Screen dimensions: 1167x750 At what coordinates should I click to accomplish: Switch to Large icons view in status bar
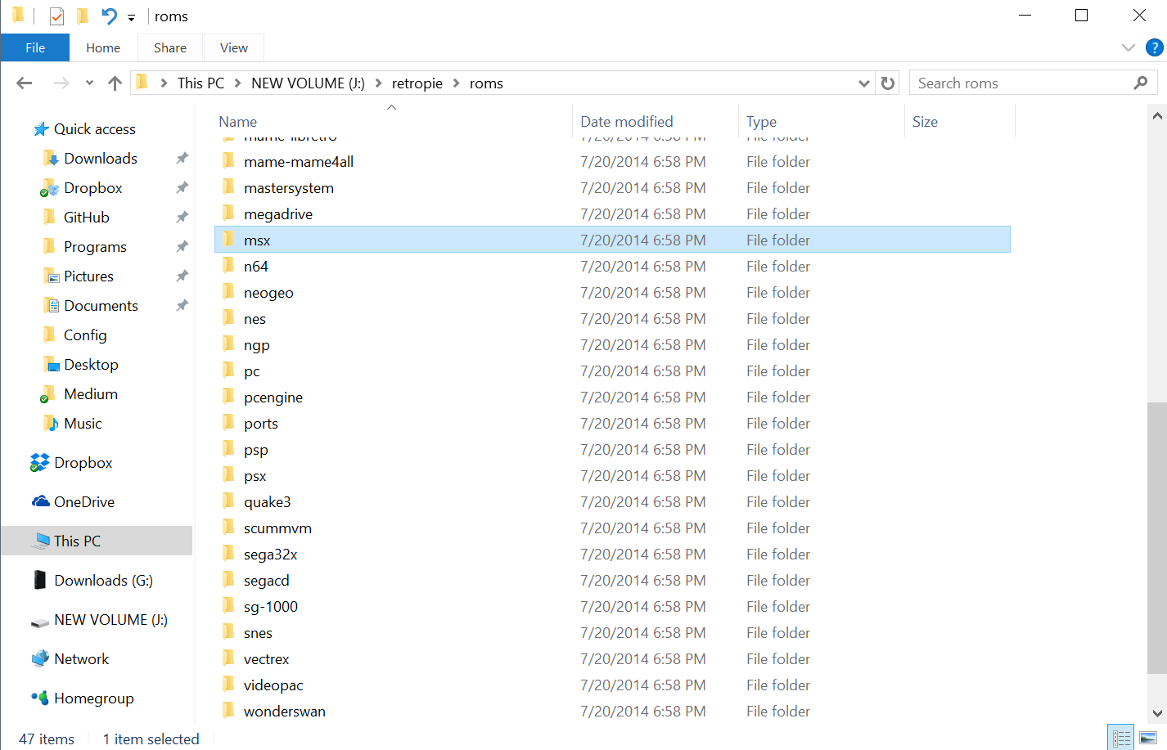pyautogui.click(x=1148, y=738)
